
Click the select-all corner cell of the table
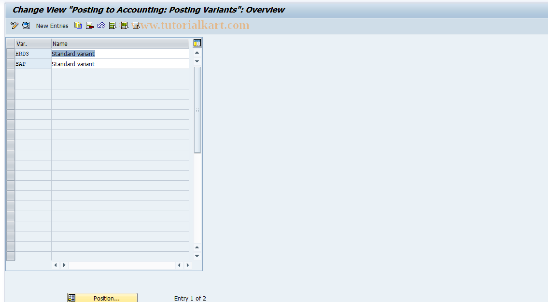click(x=11, y=44)
